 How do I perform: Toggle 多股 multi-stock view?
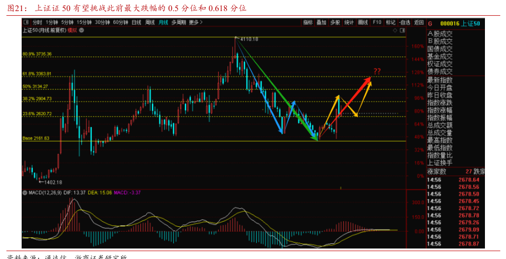pos(335,22)
